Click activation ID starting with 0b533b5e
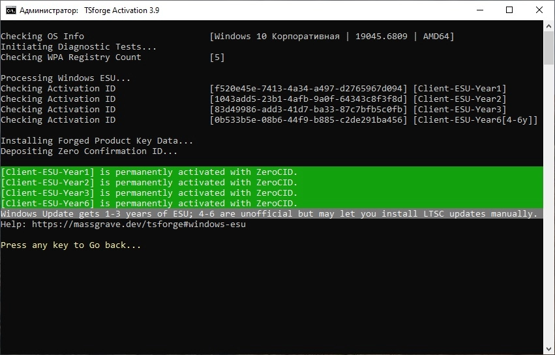The image size is (555, 355). tap(308, 120)
